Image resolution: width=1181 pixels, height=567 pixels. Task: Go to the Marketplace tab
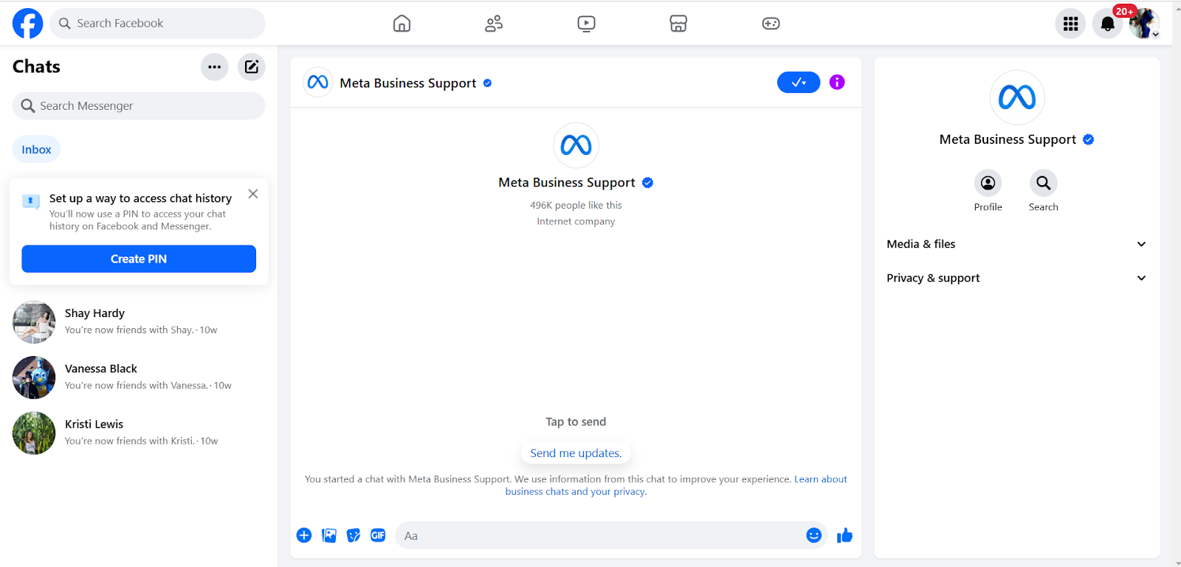pyautogui.click(x=678, y=24)
